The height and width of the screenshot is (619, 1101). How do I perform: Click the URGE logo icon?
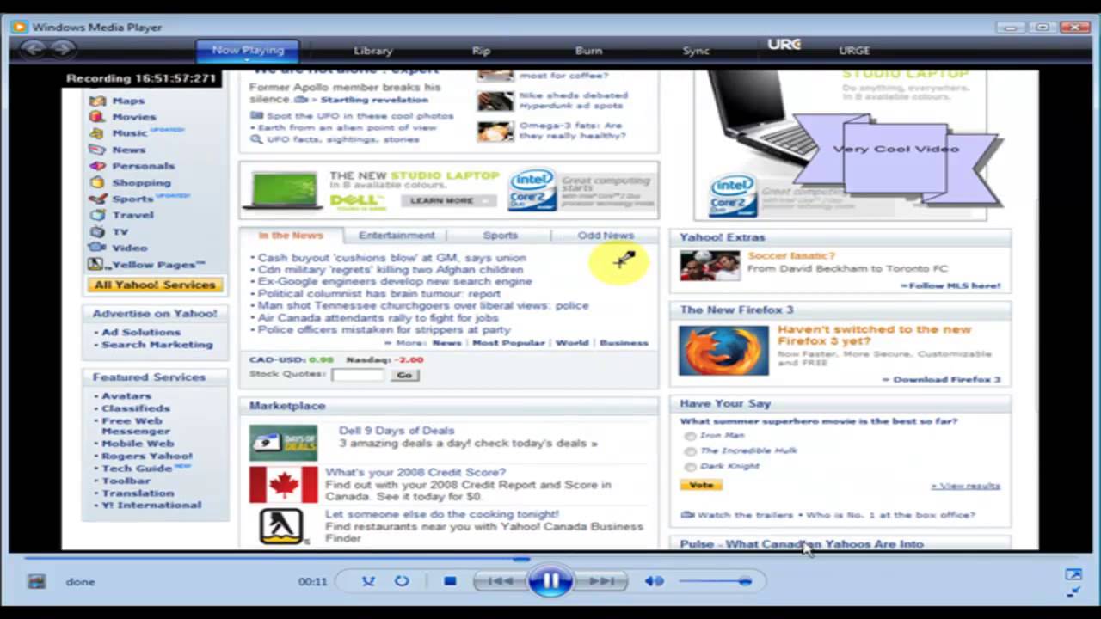(x=784, y=45)
